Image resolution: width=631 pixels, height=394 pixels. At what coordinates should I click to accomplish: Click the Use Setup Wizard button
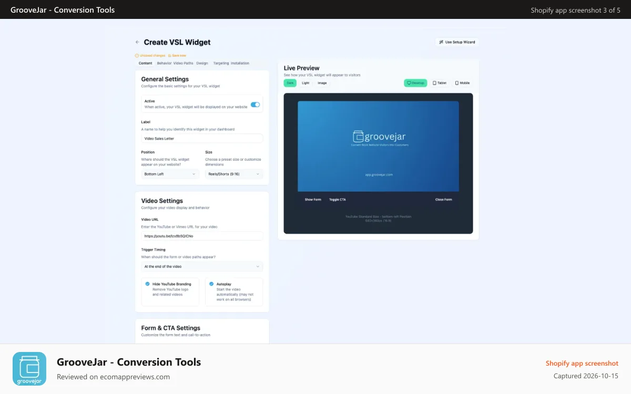click(457, 42)
